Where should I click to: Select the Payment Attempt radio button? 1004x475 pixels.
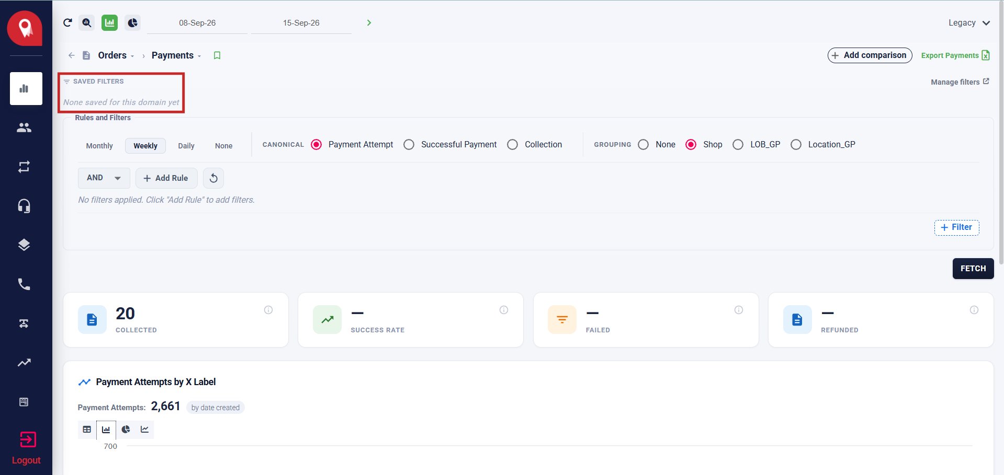click(x=317, y=145)
